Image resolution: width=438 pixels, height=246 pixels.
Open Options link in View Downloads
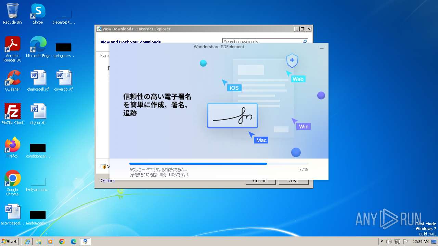(108, 181)
